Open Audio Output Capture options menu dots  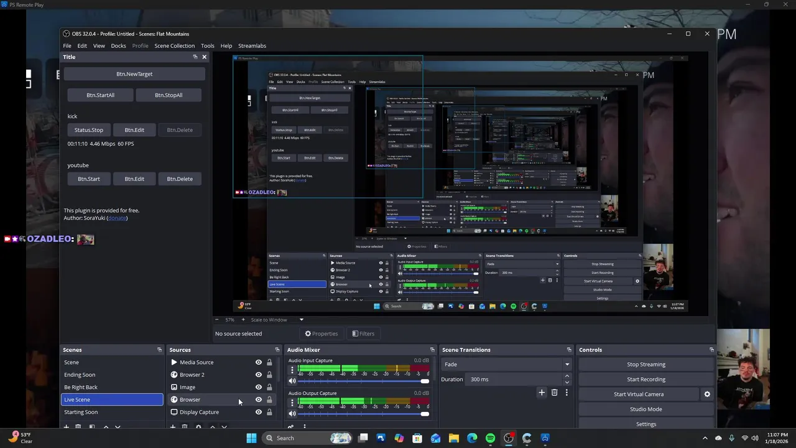292,403
